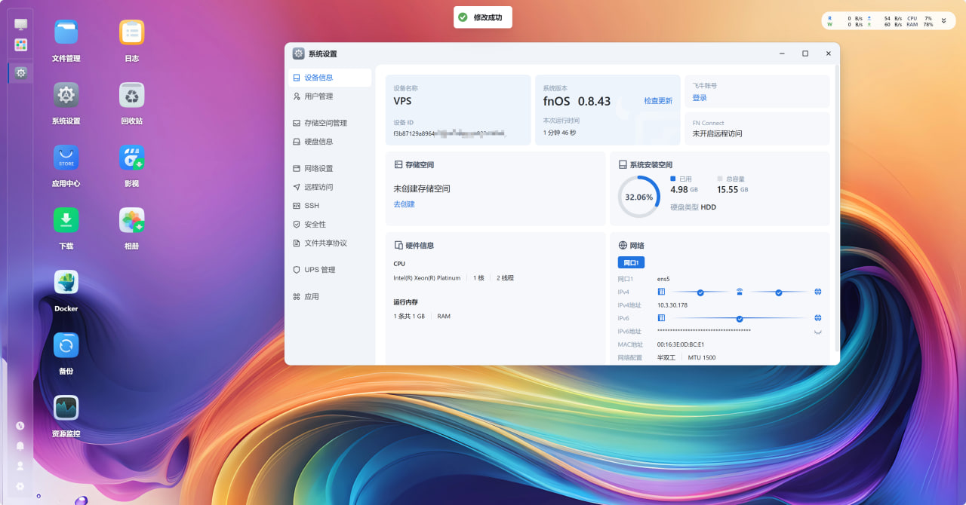Viewport: 966px width, 505px height.
Task: Click the 15.55 GB total capacity value
Action: coord(732,190)
